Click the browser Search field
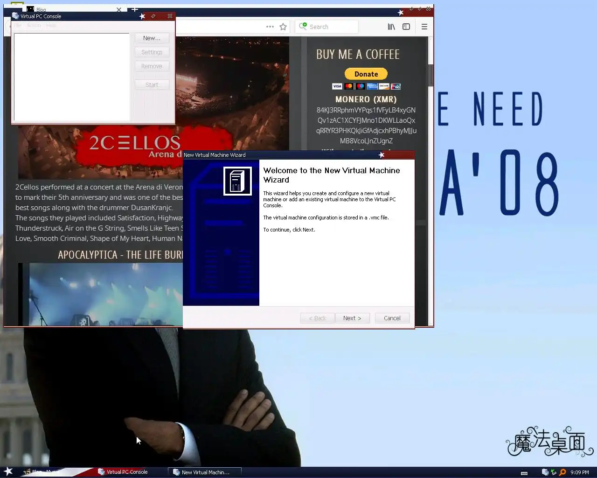The height and width of the screenshot is (478, 597). coord(327,27)
